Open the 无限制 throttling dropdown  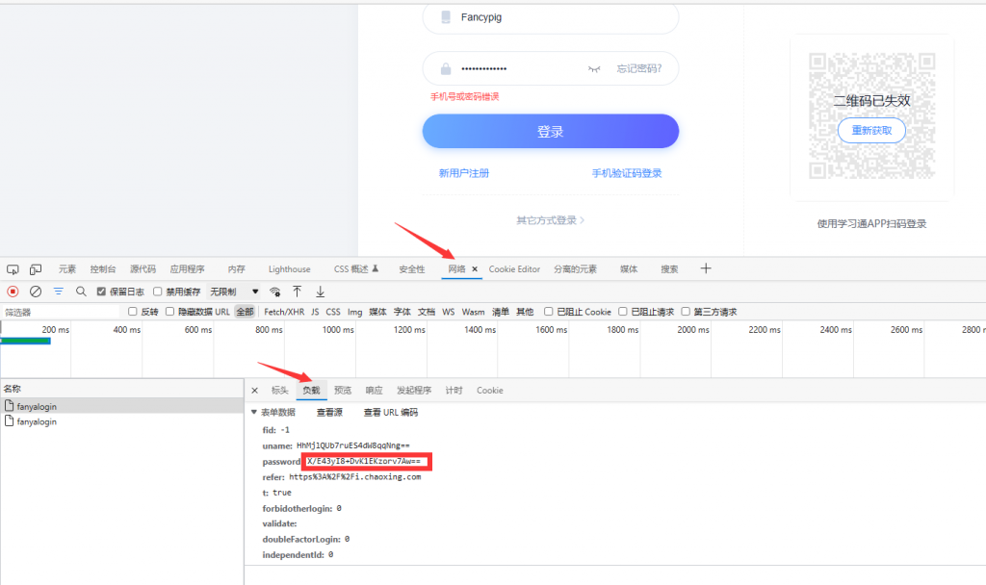tap(234, 292)
